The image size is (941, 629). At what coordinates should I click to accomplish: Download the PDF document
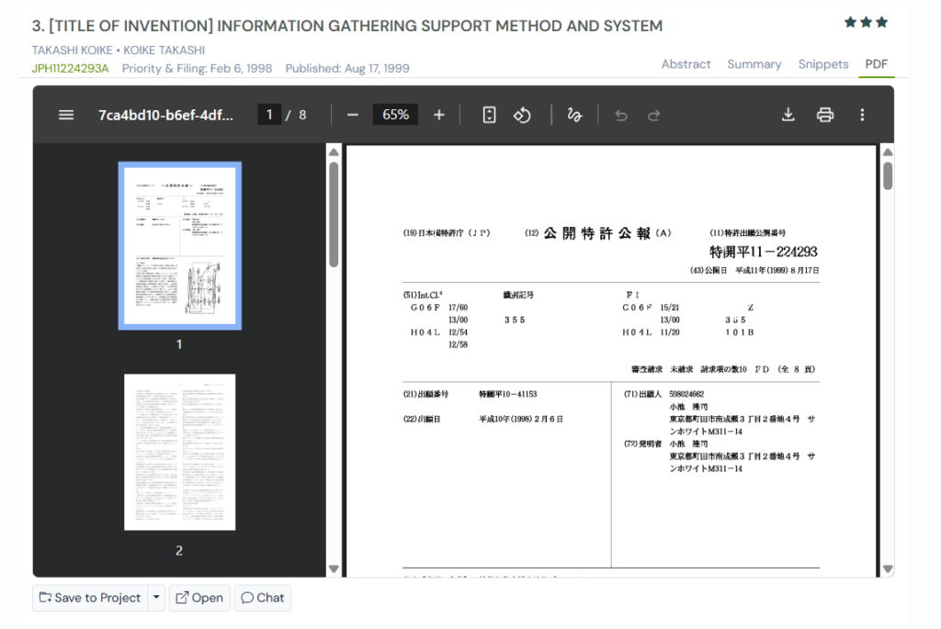tap(788, 115)
